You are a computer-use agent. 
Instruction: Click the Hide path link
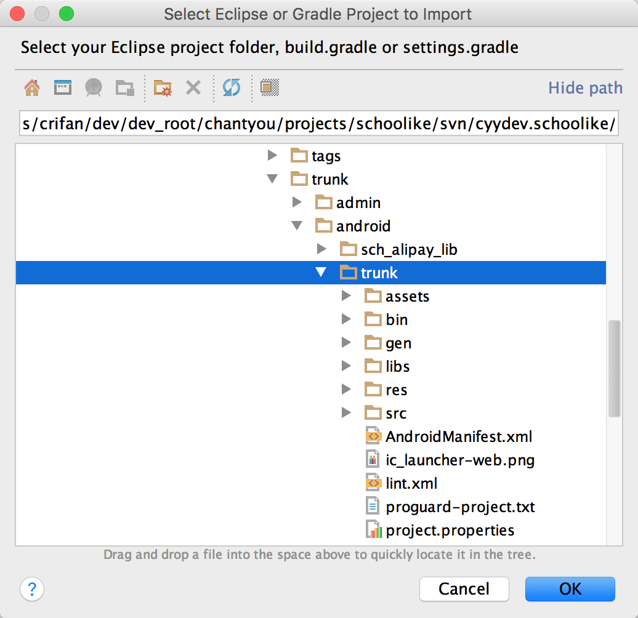coord(585,88)
